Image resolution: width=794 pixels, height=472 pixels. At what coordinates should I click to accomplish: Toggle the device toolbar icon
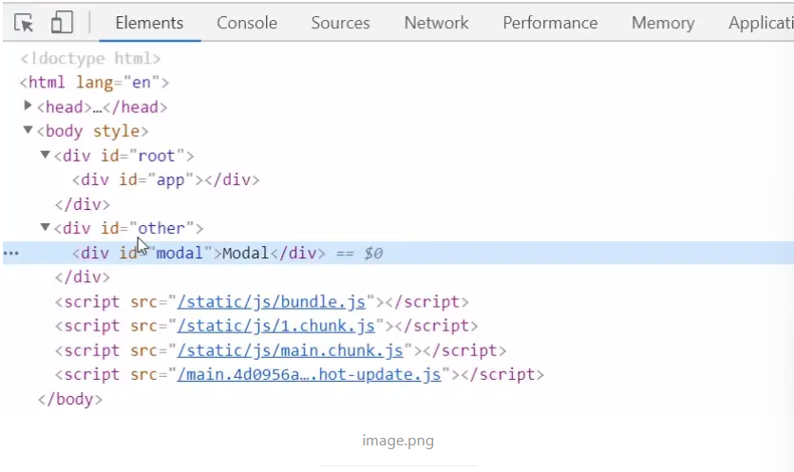click(62, 23)
